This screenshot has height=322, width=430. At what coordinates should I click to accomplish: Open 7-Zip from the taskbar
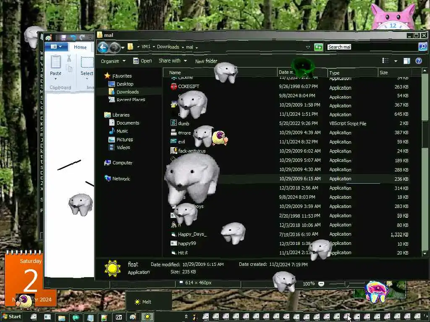click(119, 317)
